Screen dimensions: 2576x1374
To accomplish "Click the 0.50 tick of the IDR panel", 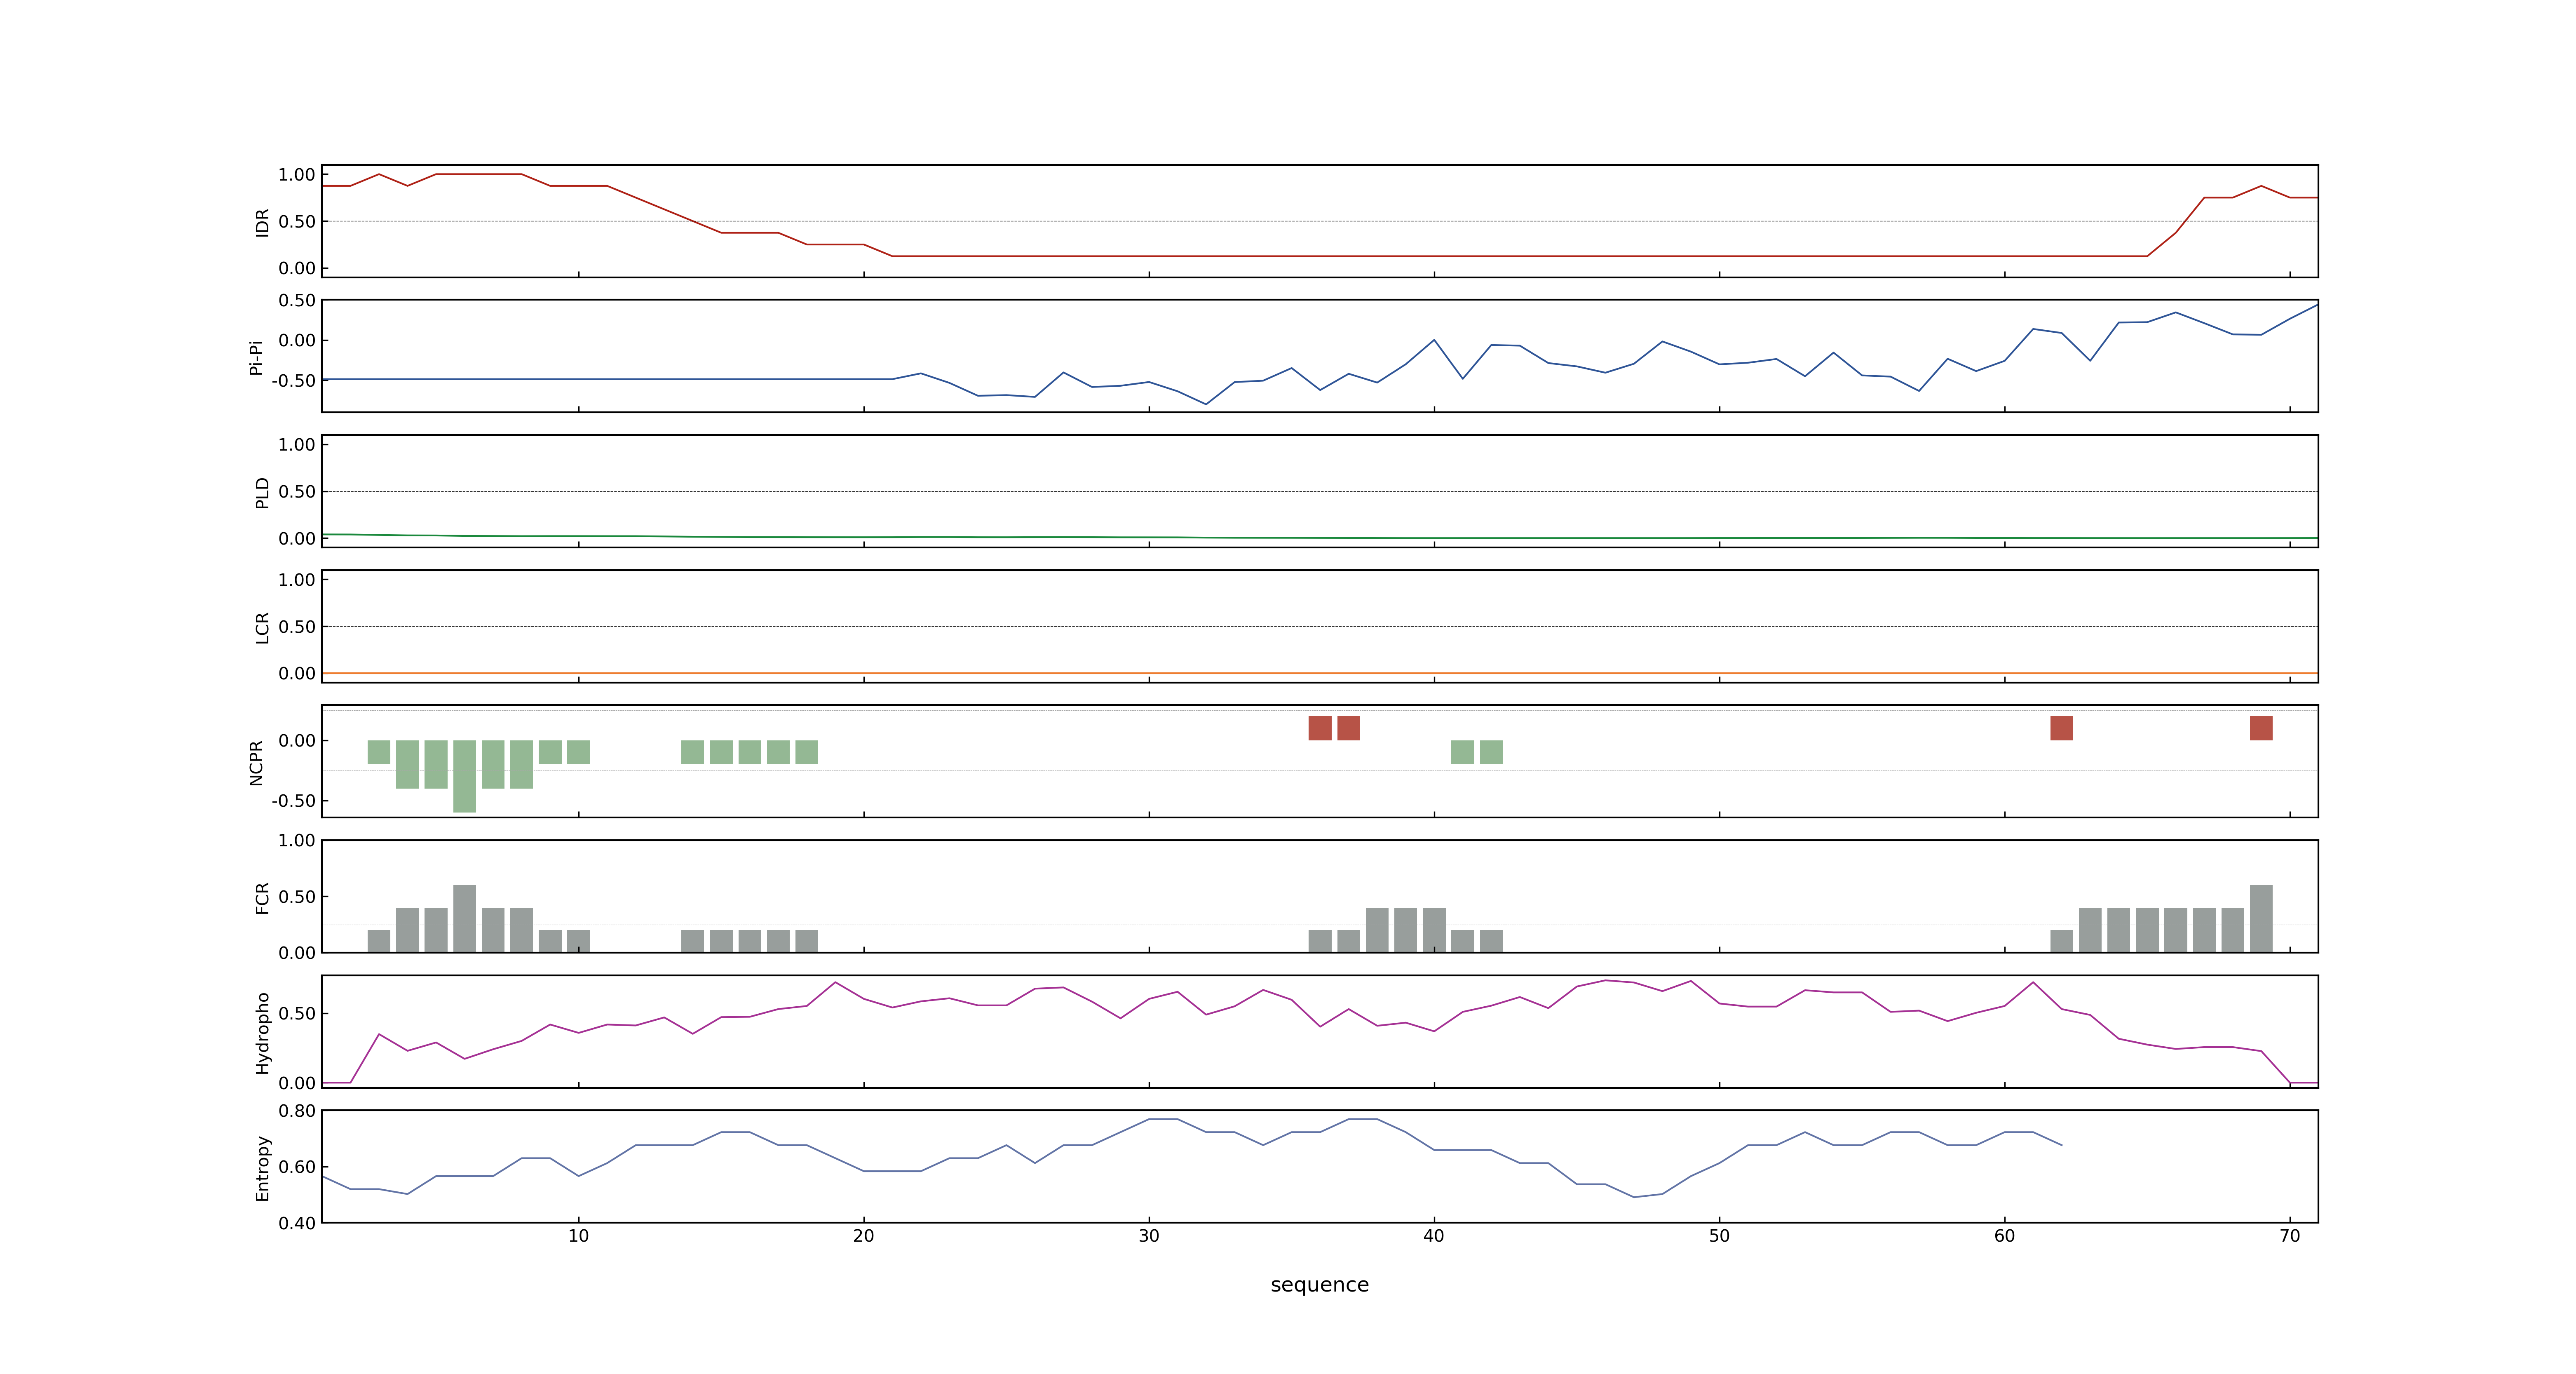I will click(x=297, y=222).
